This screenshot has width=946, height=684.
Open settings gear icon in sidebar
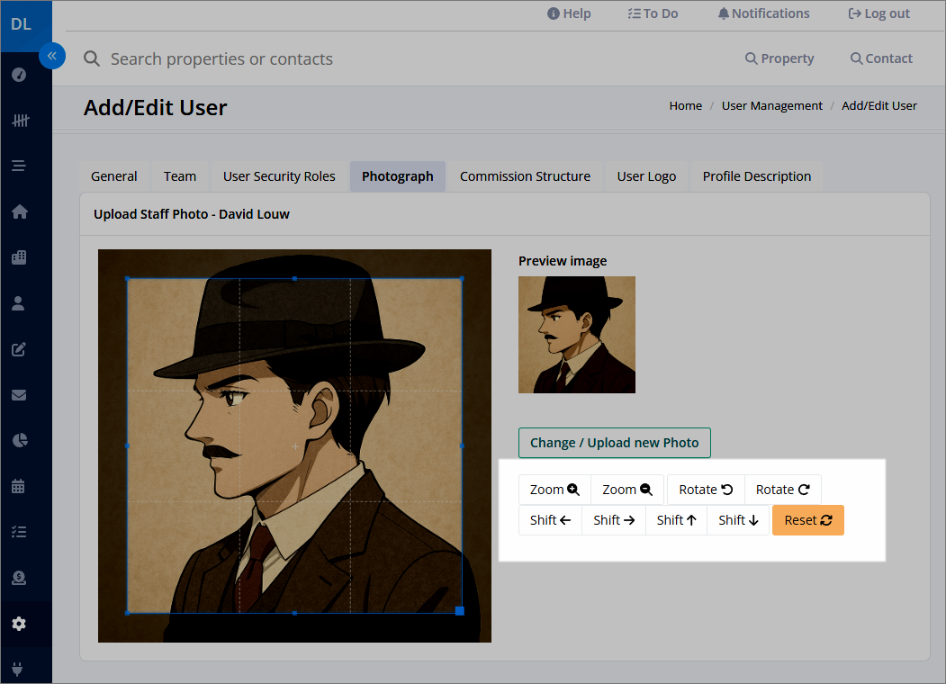tap(19, 624)
